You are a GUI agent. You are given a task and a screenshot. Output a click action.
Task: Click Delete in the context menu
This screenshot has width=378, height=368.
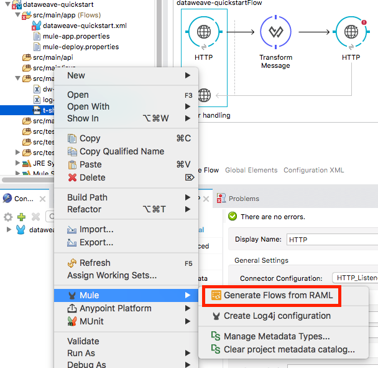point(92,177)
